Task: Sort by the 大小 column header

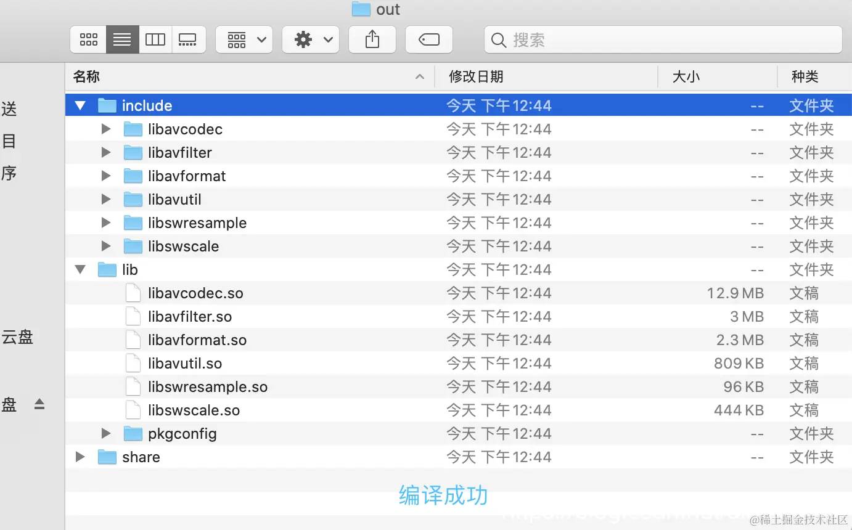Action: (718, 76)
